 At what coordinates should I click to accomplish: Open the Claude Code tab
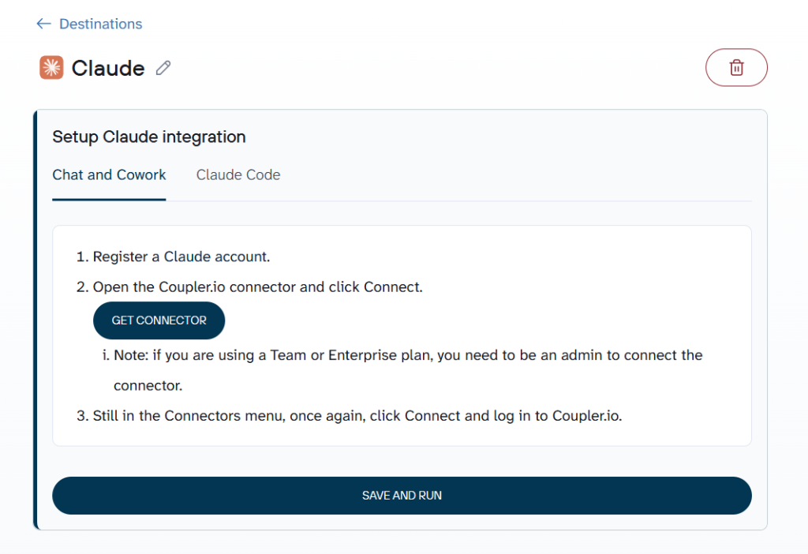238,174
